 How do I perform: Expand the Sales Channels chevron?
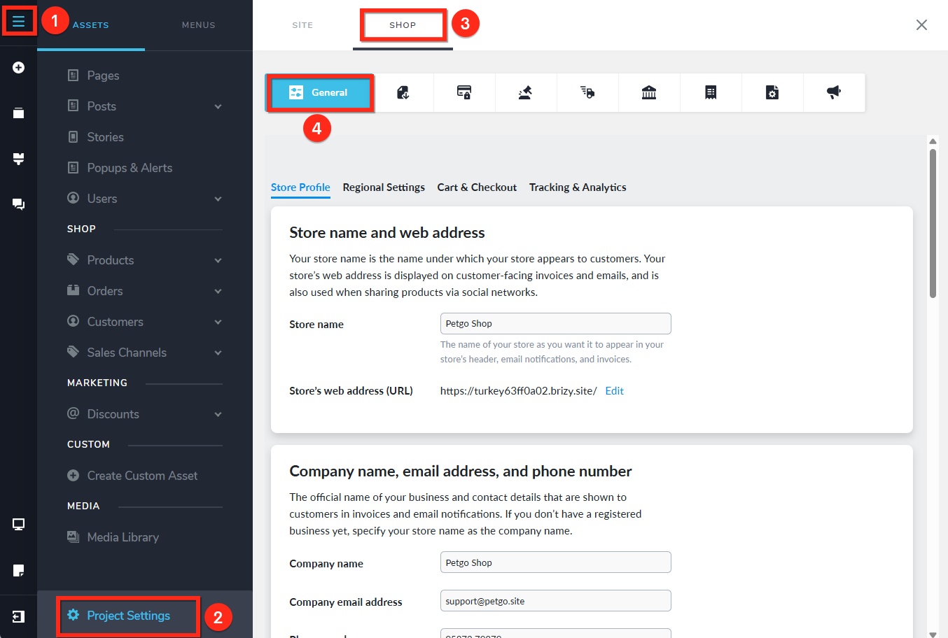pos(218,353)
